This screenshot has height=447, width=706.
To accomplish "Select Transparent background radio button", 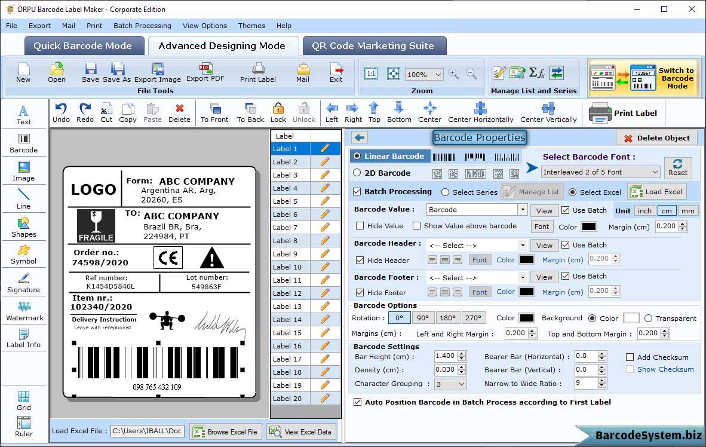I will [x=649, y=319].
